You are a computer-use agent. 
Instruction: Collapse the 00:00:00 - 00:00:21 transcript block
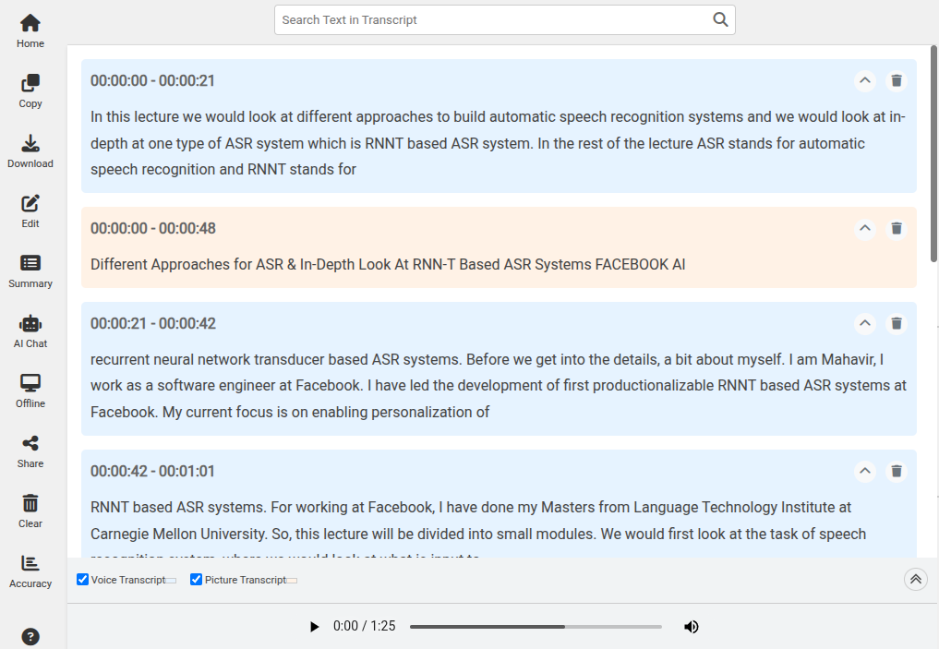pos(865,80)
